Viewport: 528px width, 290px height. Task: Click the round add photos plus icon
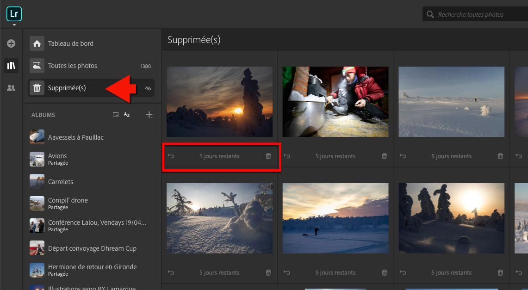coord(11,43)
